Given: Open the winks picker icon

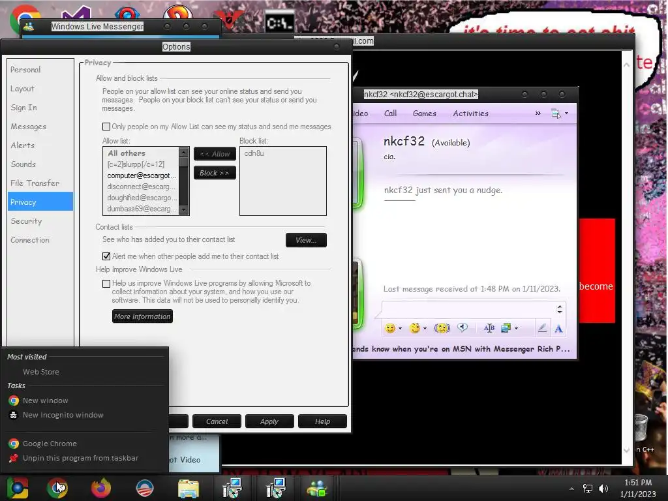Looking at the screenshot, I should [414, 328].
